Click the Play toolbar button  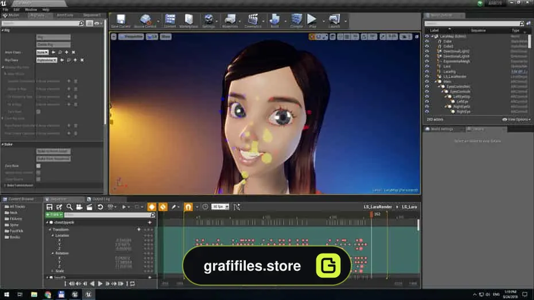pyautogui.click(x=312, y=21)
